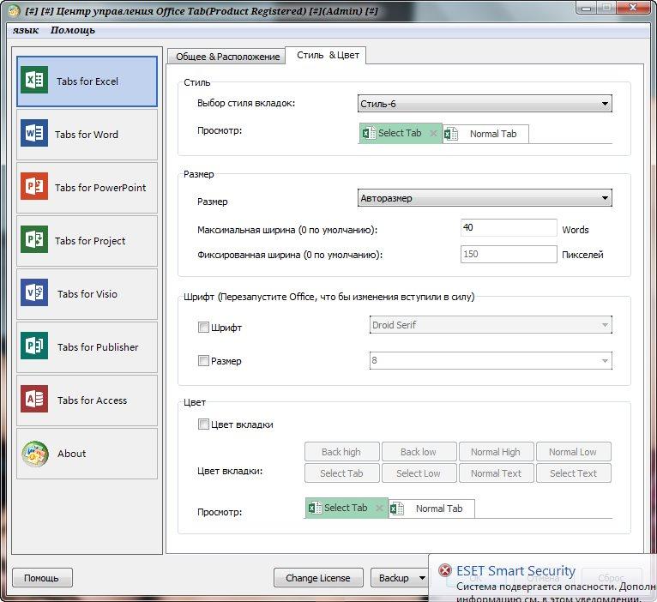Open Tabs for Publisher icon
The height and width of the screenshot is (602, 657).
point(34,346)
